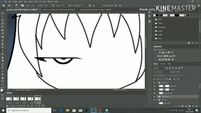Click the Windows search box
This screenshot has width=201, height=113.
pyautogui.click(x=29, y=110)
